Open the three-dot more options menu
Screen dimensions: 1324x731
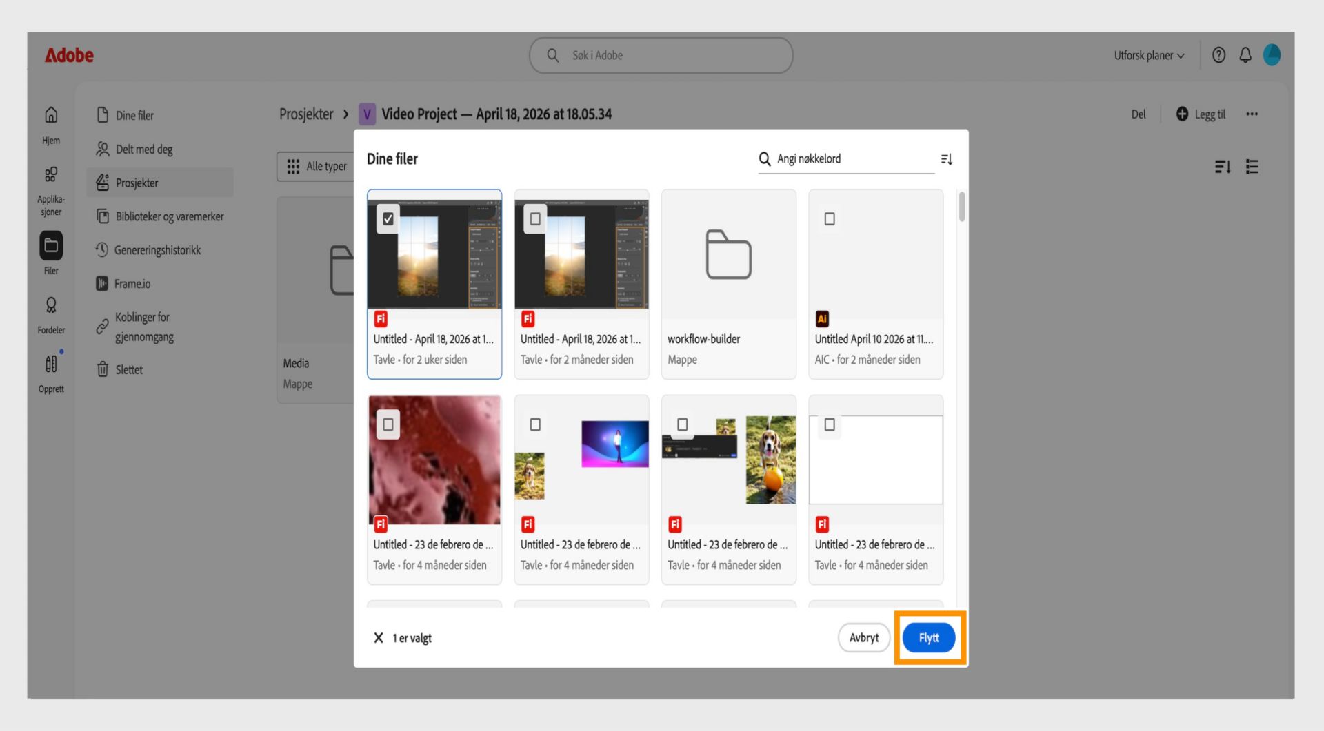click(1252, 114)
